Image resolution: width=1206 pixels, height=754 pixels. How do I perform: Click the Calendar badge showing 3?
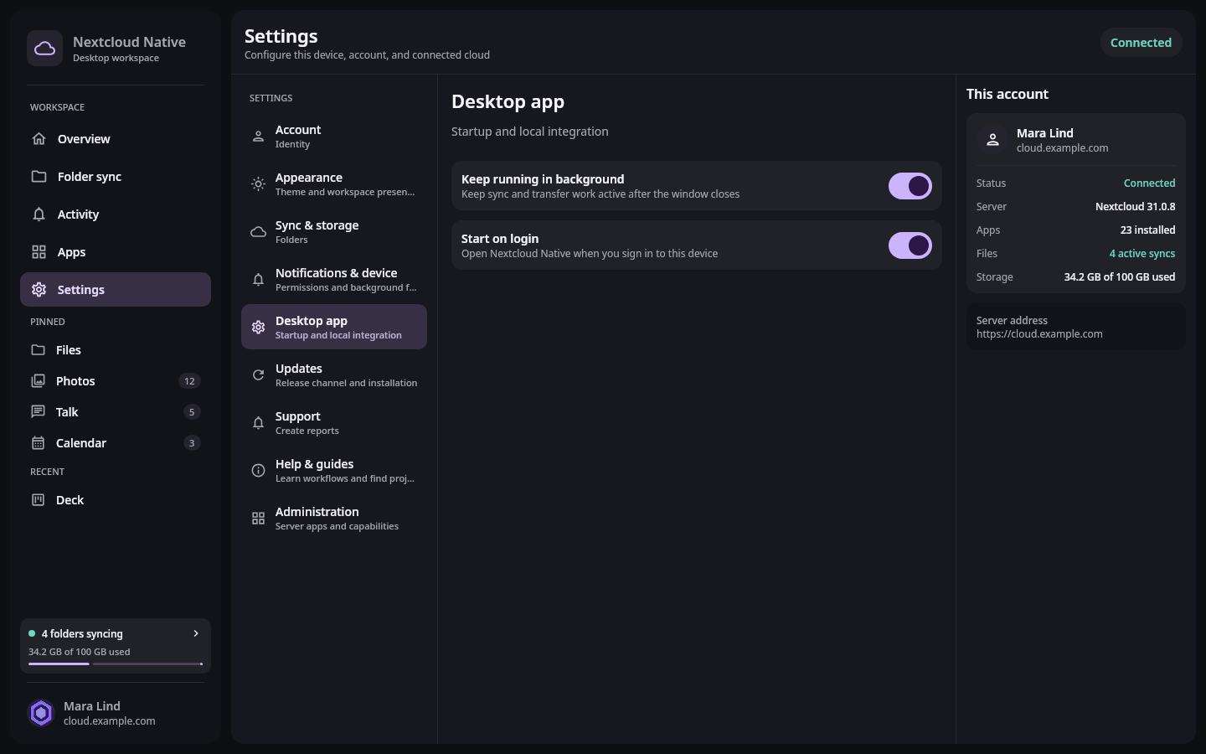(192, 443)
